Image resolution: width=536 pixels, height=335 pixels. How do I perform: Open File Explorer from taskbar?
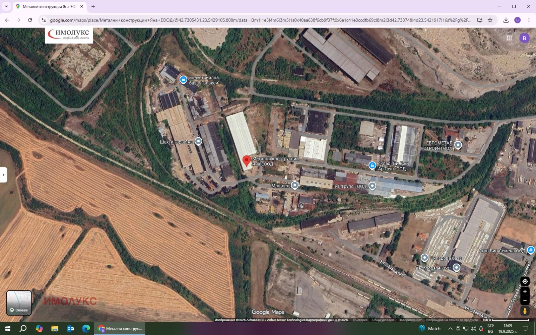pyautogui.click(x=55, y=329)
